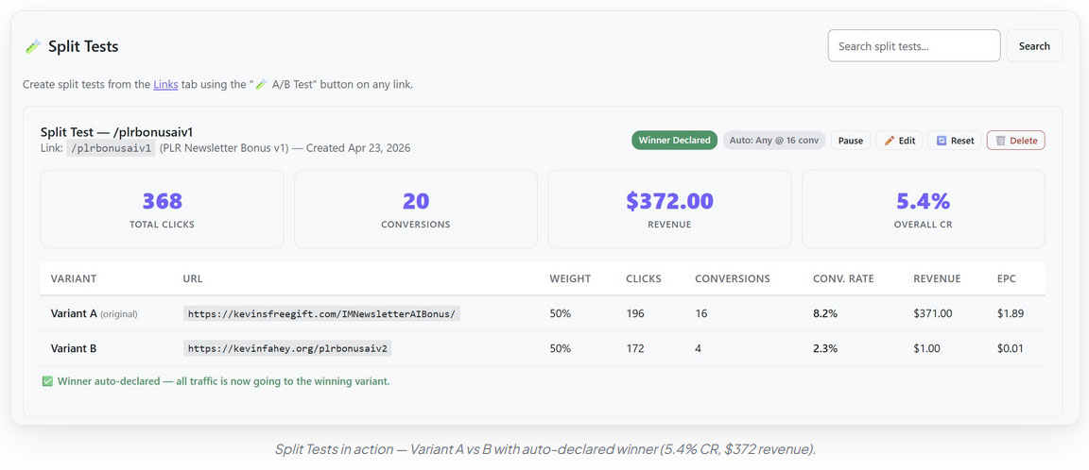Click the pencil icon on the Edit button
Screen dimensions: 1089x470
(889, 141)
